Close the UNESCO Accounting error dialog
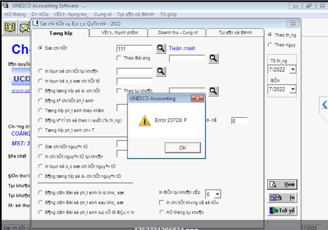The height and width of the screenshot is (230, 328). tap(197, 98)
